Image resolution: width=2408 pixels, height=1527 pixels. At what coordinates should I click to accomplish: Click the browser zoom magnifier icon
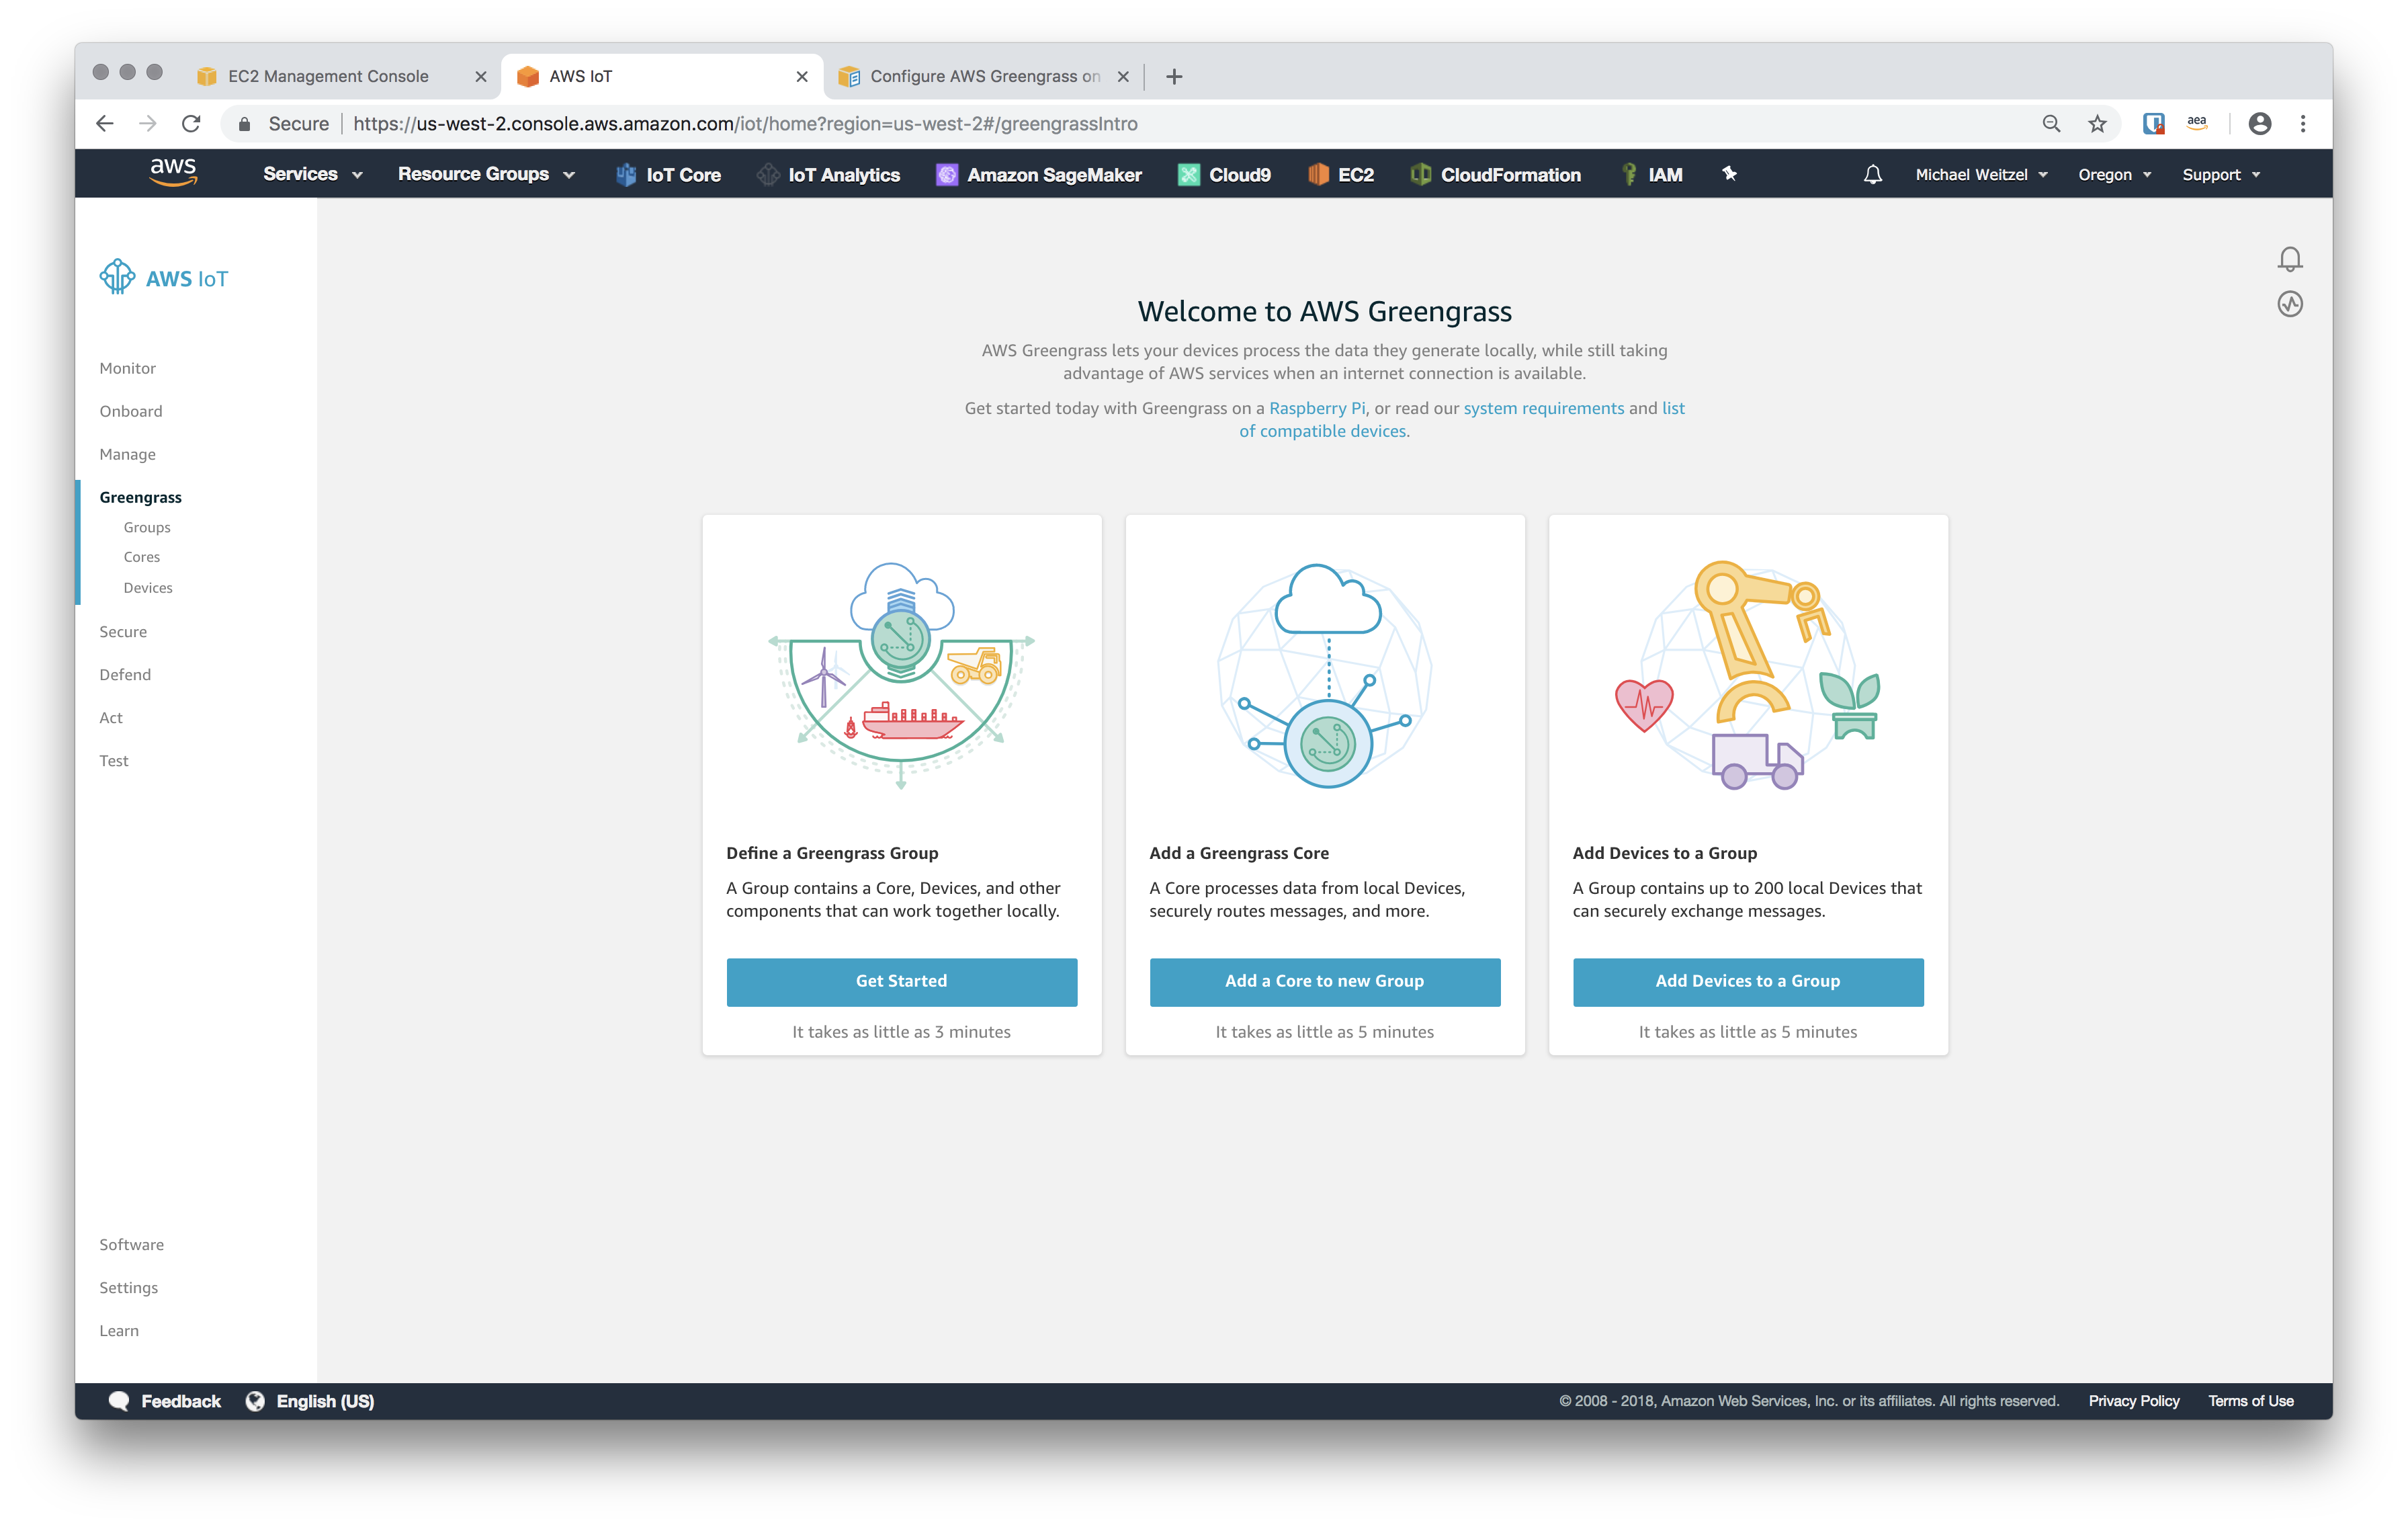2051,123
